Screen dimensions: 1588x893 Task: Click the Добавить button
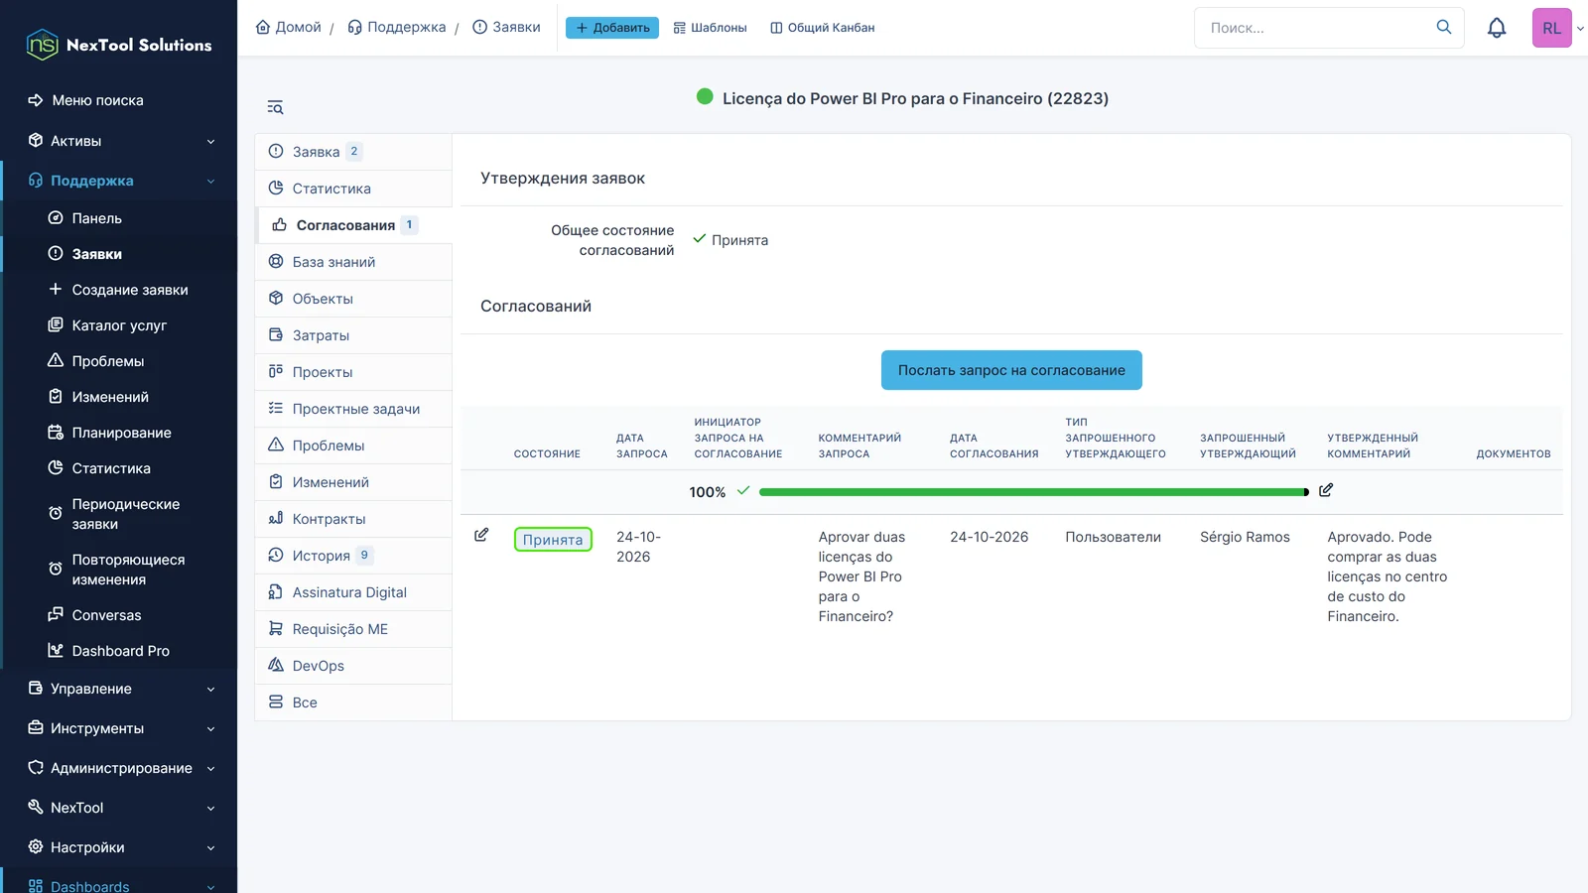[x=612, y=28]
